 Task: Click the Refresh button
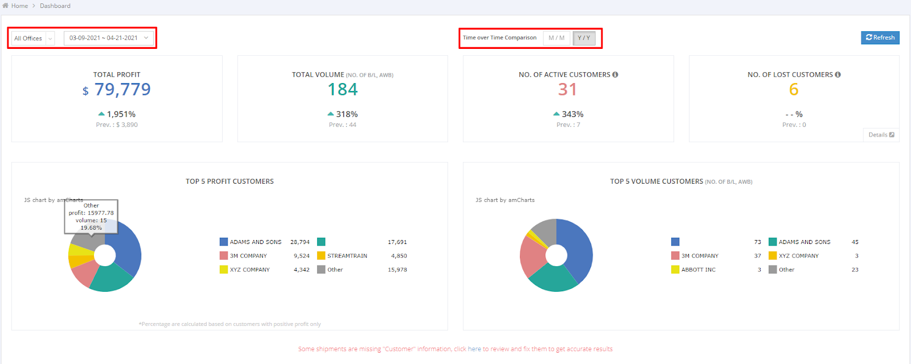880,38
